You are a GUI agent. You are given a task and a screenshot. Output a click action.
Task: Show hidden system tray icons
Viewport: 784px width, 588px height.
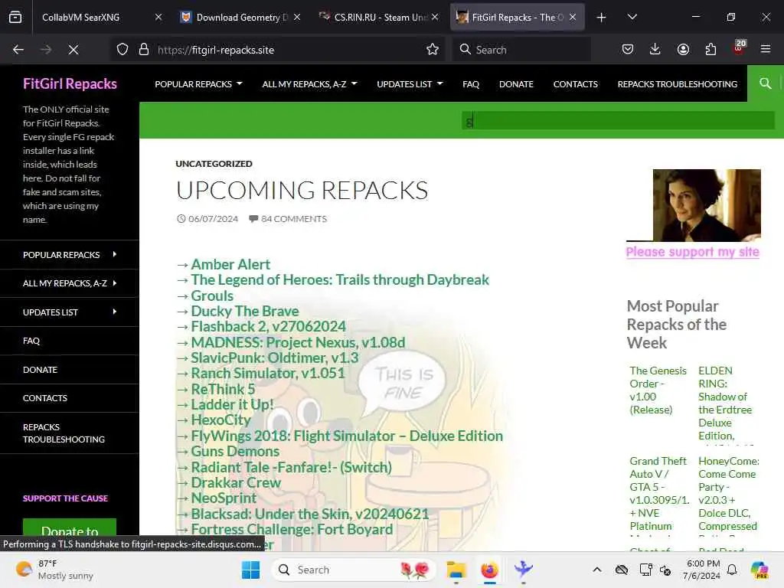[597, 570]
